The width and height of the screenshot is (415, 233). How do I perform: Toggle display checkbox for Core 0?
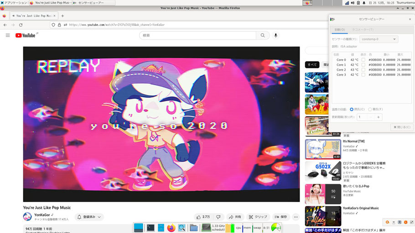pyautogui.click(x=363, y=60)
